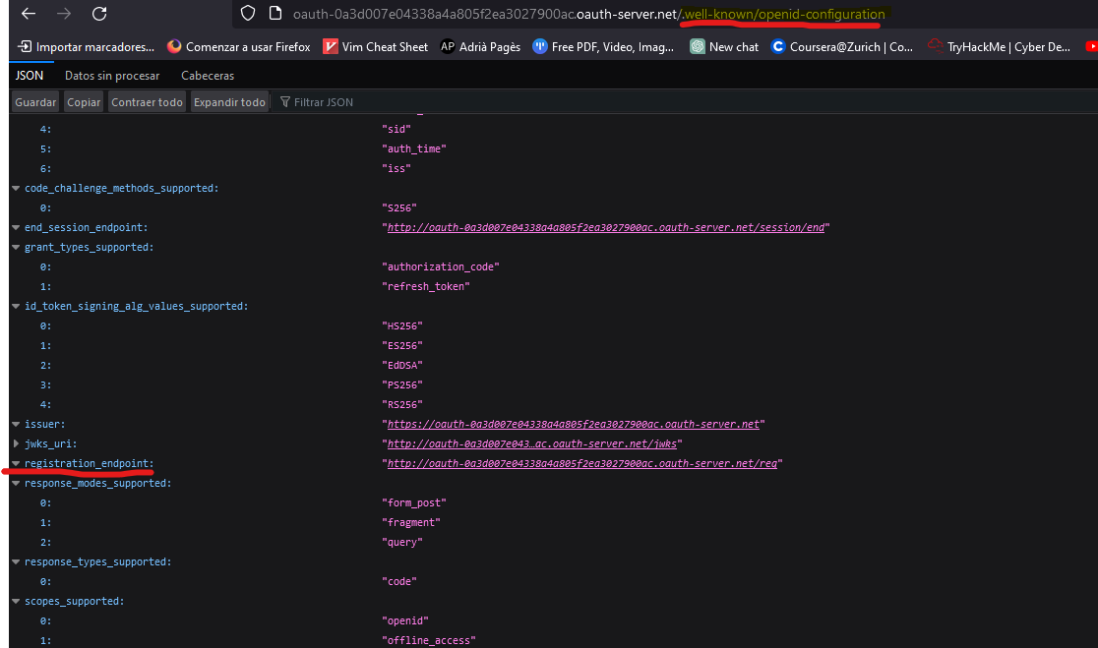Click the registration_endpoint key label
The height and width of the screenshot is (648, 1098).
(89, 463)
